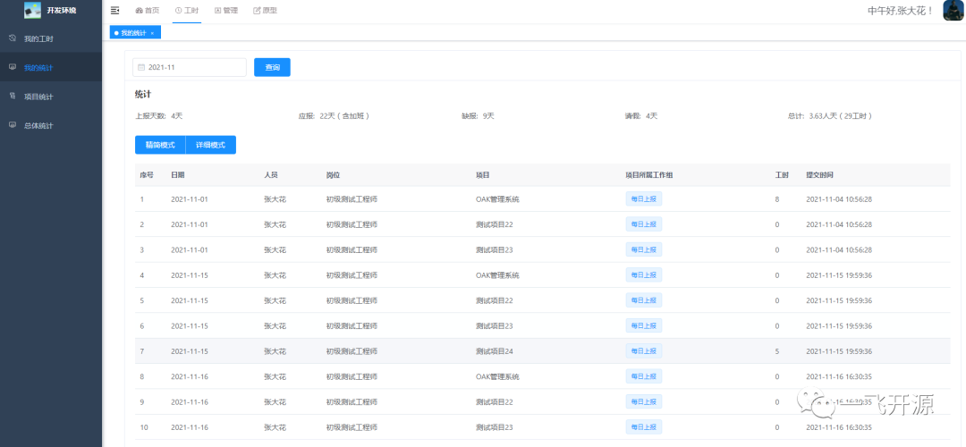Switch to 详细模式 view
This screenshot has height=447, width=966.
tap(211, 145)
